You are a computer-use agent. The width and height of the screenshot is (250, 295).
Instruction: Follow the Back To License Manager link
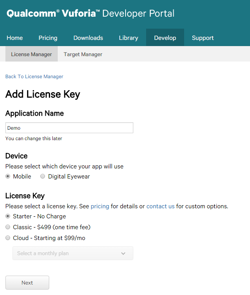tap(34, 77)
